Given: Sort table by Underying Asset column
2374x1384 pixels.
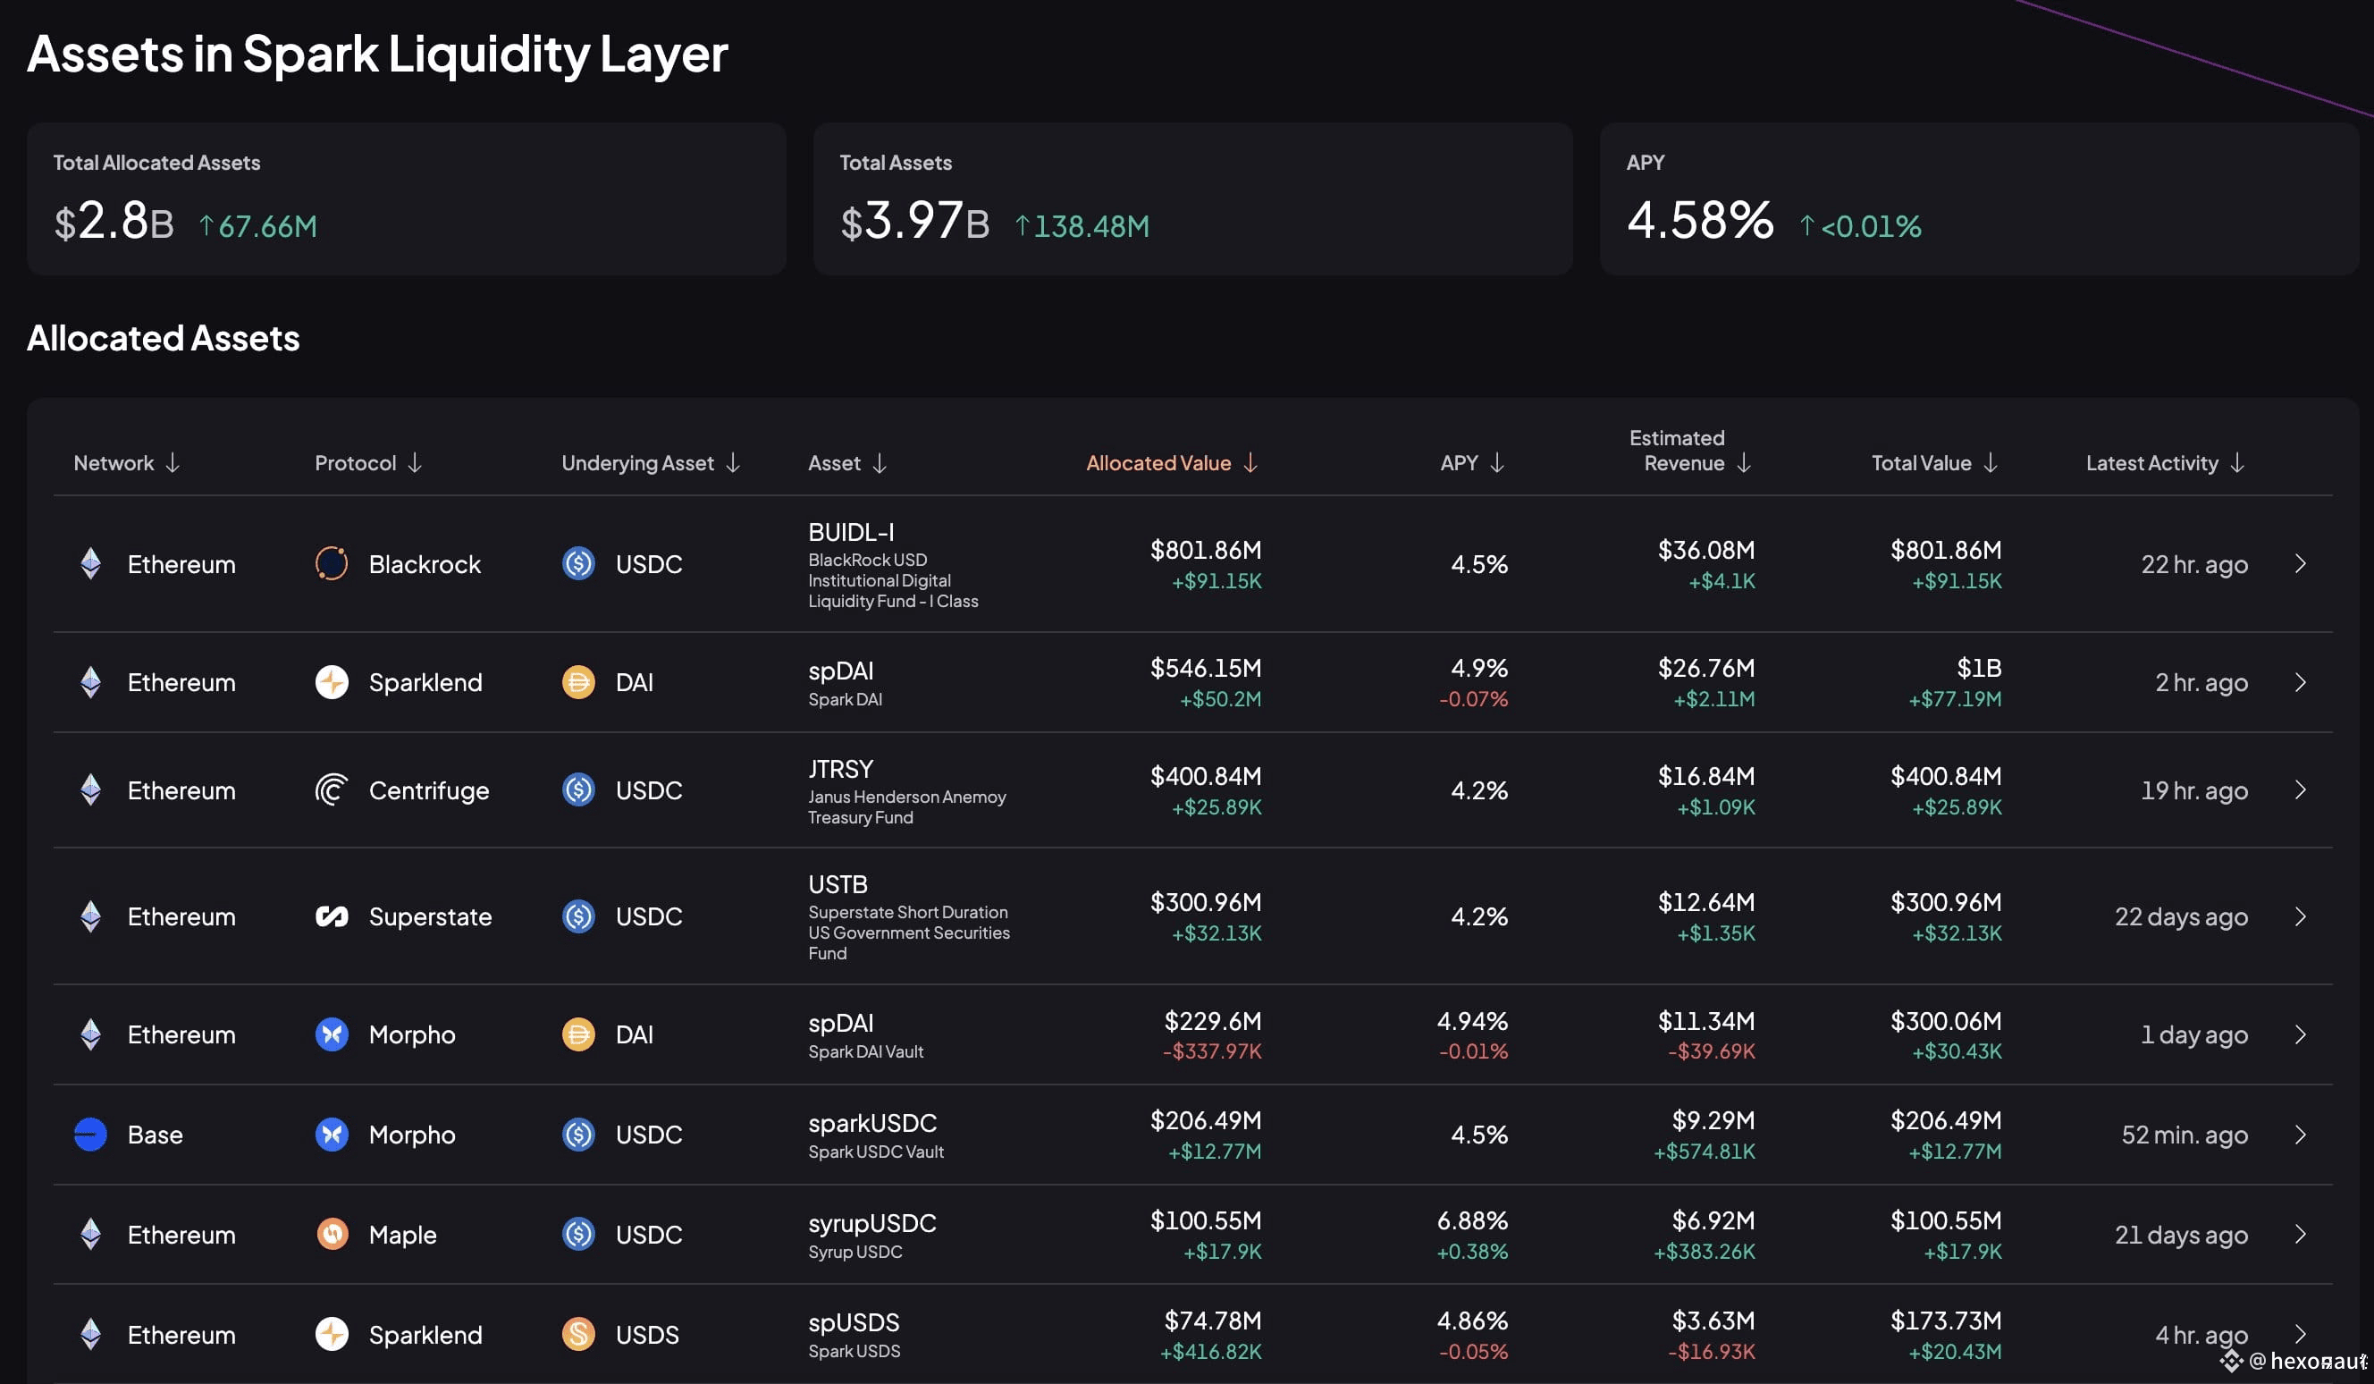Looking at the screenshot, I should pyautogui.click(x=651, y=462).
